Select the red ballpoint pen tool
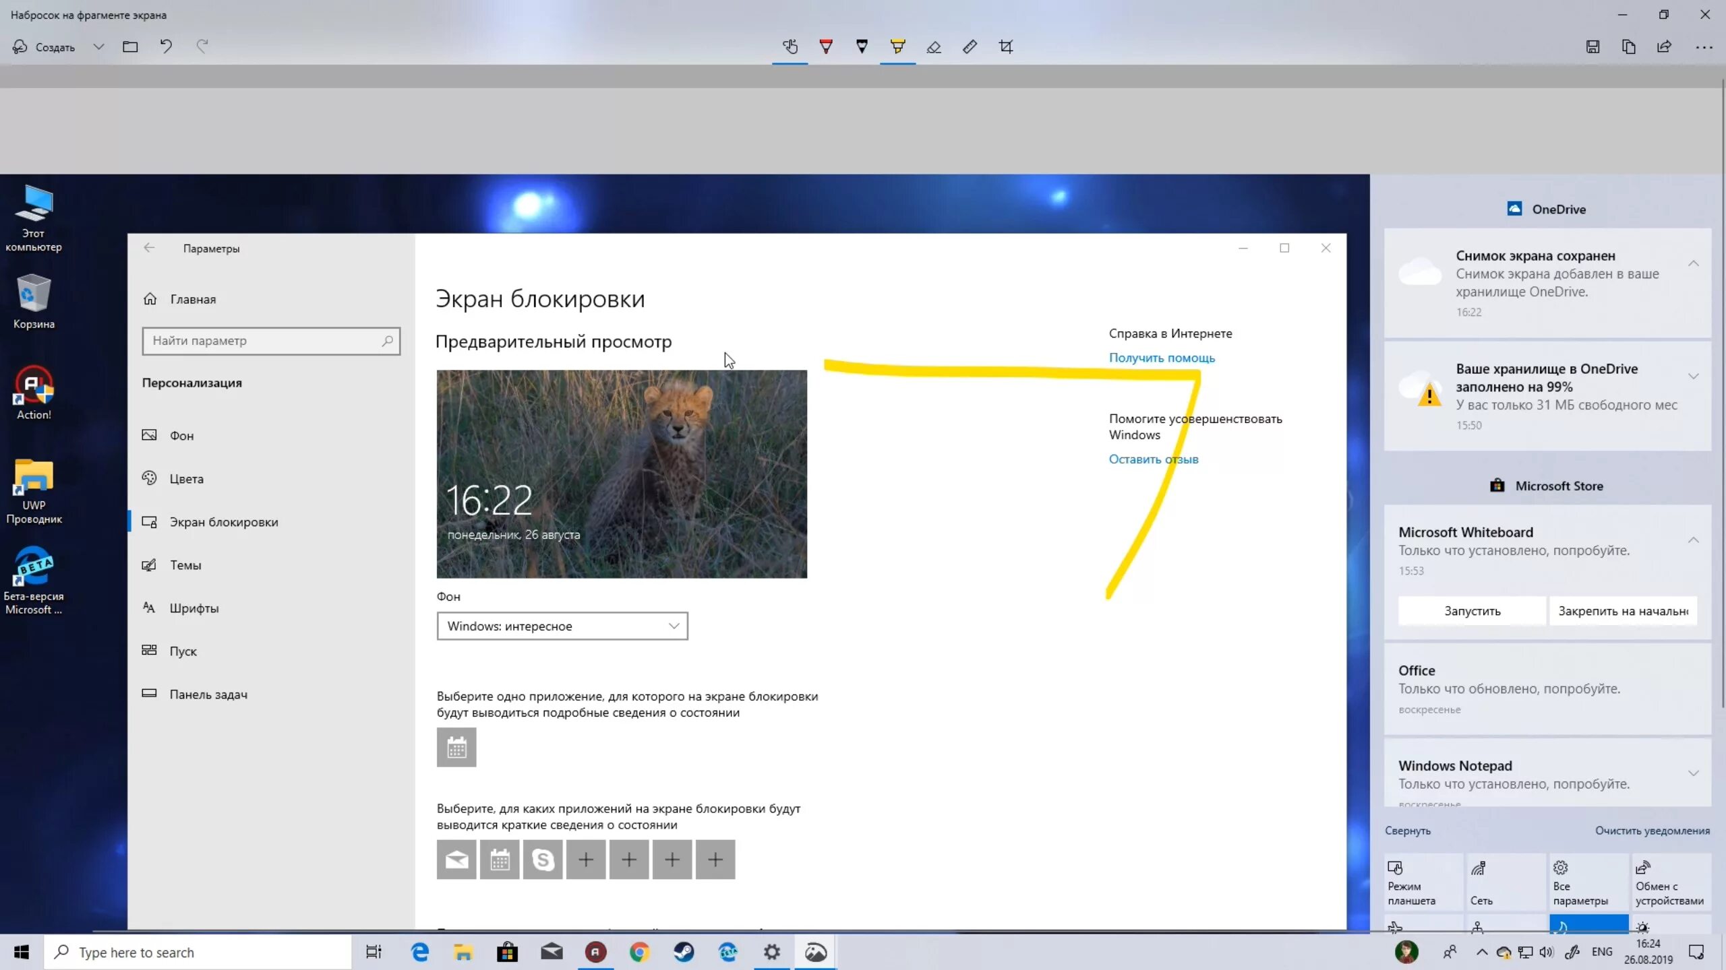Image resolution: width=1726 pixels, height=970 pixels. [x=826, y=46]
